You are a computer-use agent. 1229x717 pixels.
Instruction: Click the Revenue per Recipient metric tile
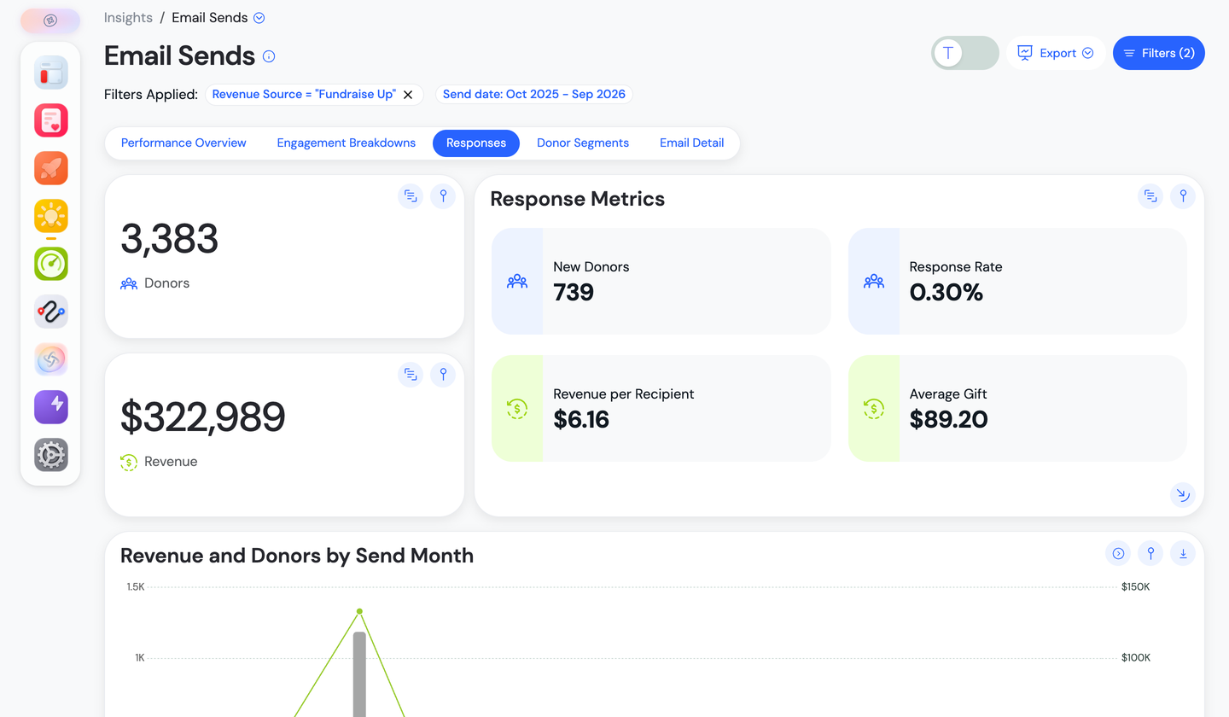tap(661, 408)
